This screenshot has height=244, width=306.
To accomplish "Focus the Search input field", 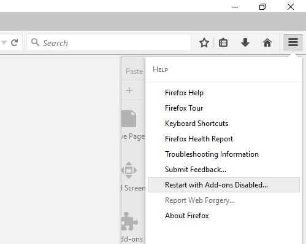I will (109, 42).
